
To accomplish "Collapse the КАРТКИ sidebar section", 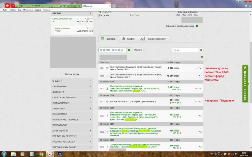I will tap(72, 13).
